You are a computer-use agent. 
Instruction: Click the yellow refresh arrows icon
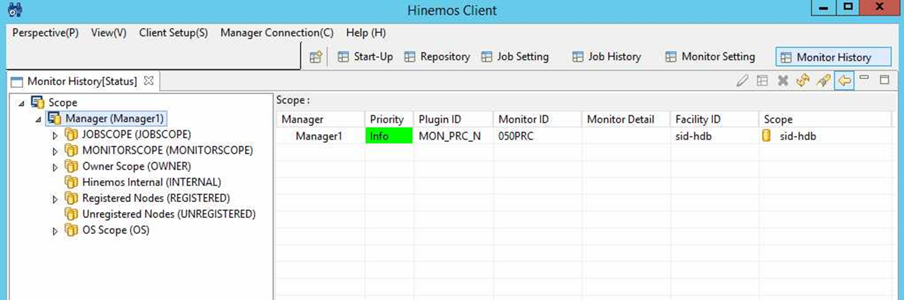803,81
